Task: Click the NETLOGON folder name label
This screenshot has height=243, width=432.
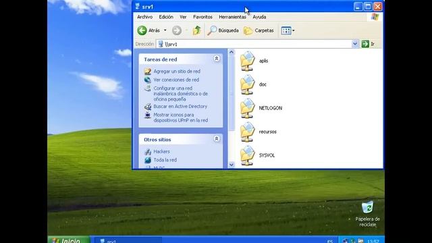Action: (271, 108)
